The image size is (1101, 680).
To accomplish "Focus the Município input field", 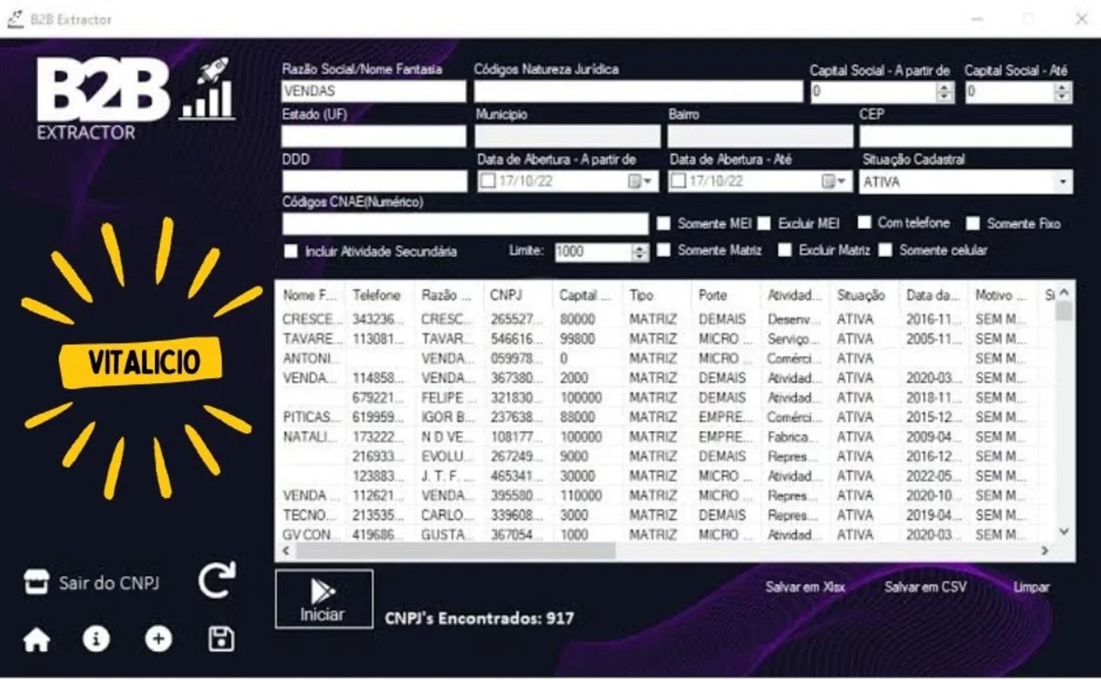I will pyautogui.click(x=567, y=136).
